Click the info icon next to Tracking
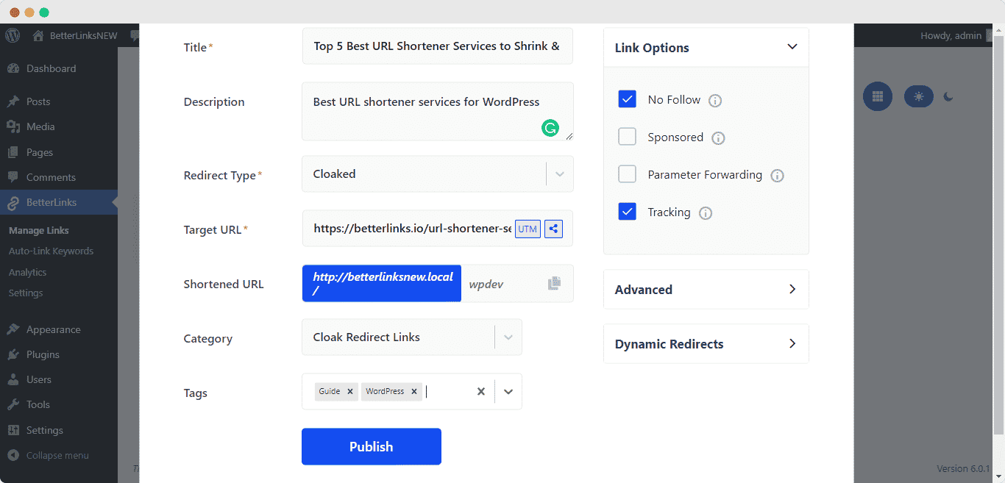The height and width of the screenshot is (483, 1005). tap(706, 212)
